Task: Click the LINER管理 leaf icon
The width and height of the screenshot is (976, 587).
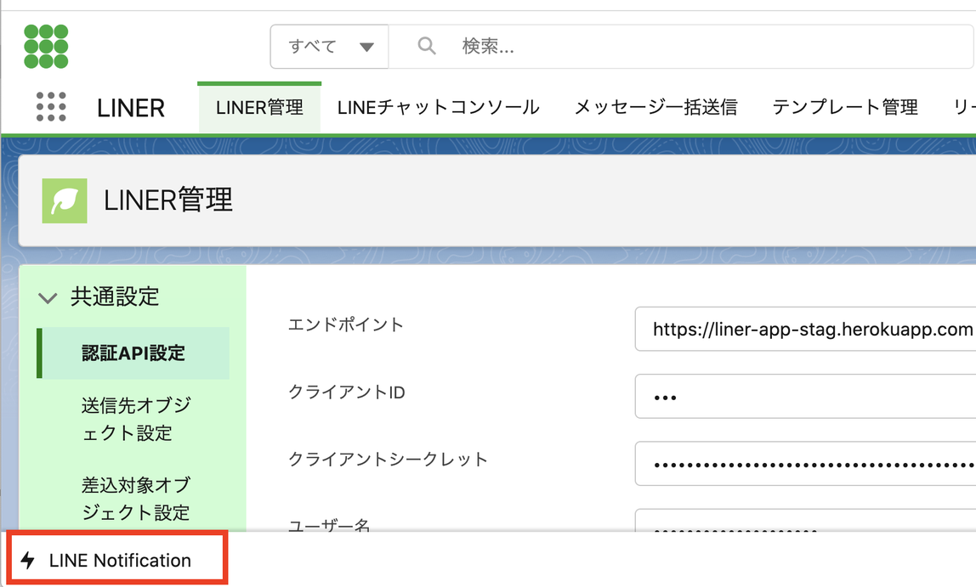Action: click(x=65, y=200)
